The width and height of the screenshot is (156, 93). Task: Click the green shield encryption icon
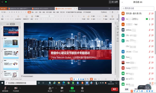pyautogui.click(x=6, y=2)
